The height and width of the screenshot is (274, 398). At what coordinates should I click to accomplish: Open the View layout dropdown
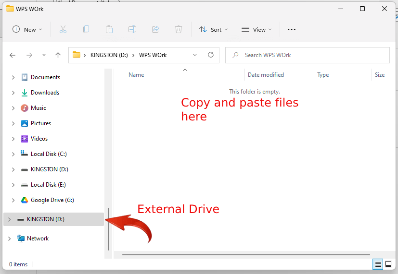coord(257,30)
